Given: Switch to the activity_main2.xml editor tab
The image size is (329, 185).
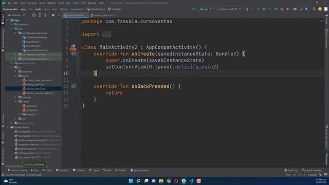Looking at the screenshot, I should point(103,15).
